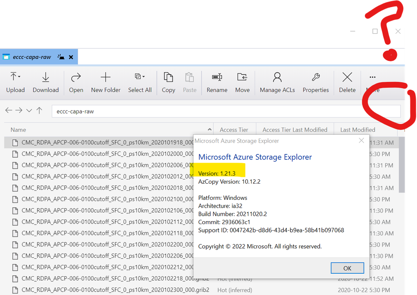The width and height of the screenshot is (417, 295).
Task: Minimize the Storage Explorer window
Action: coord(353,31)
